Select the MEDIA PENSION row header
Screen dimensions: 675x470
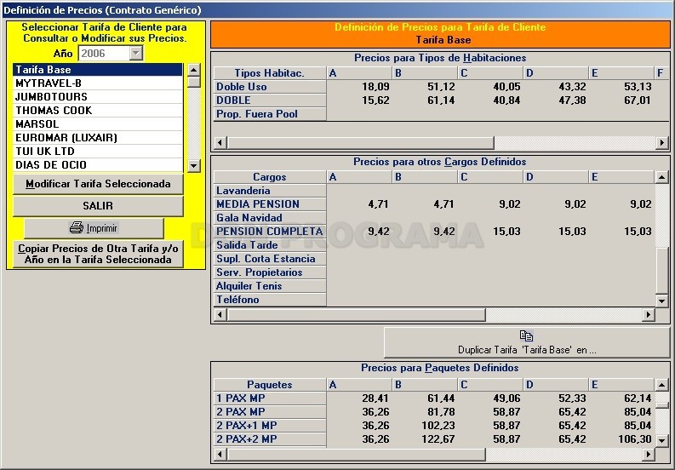270,204
